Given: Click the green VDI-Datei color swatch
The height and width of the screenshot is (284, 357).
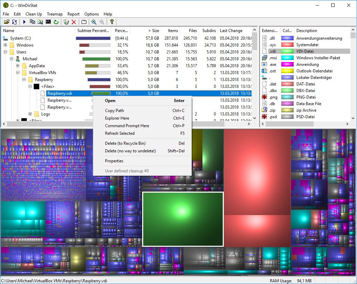Looking at the screenshot, I should tap(287, 51).
